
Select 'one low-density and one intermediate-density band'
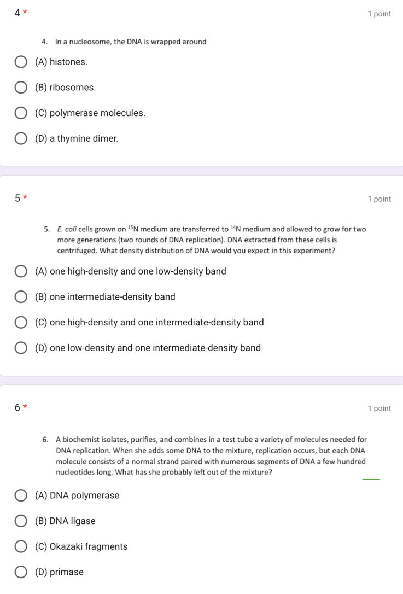pos(21,348)
